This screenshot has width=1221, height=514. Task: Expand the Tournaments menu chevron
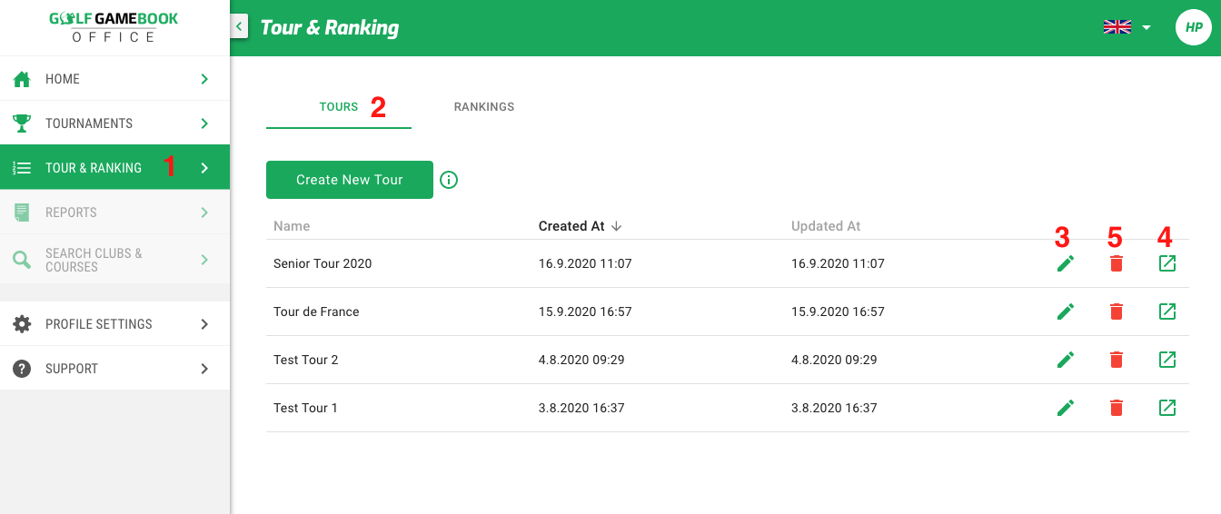[204, 124]
